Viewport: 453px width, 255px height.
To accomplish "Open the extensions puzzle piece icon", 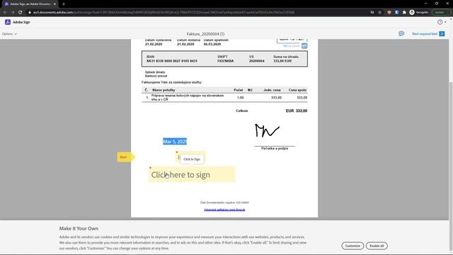I will (404, 12).
